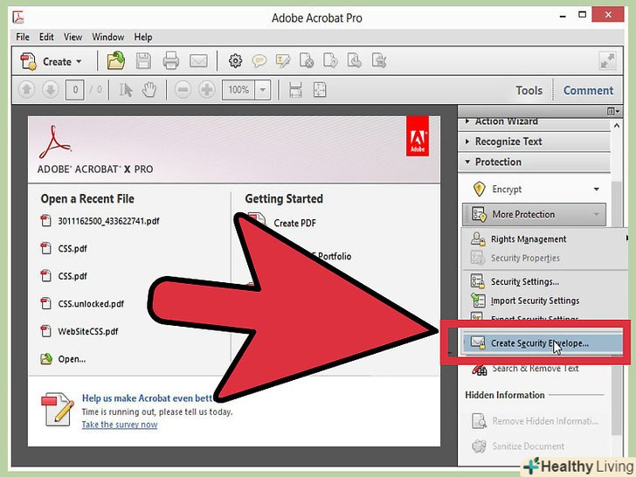Choose Security Settings... menu item
Screen dimensions: 636x477
click(545, 281)
